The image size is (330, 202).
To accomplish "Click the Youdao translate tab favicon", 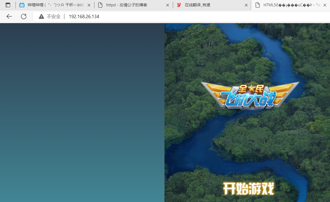I will (179, 5).
